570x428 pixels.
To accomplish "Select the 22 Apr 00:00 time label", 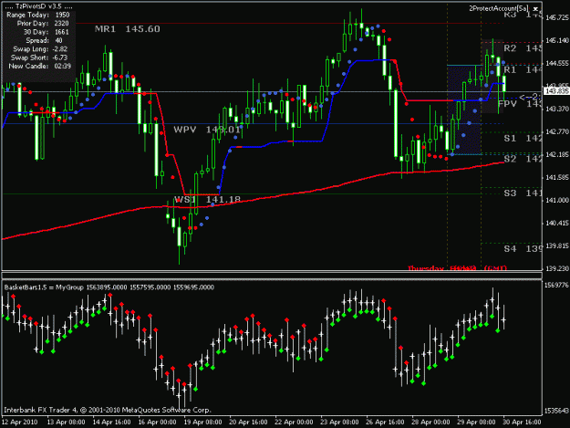I will (294, 422).
